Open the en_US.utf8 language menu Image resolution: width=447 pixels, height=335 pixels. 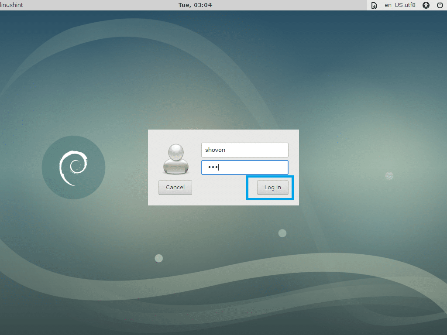[x=400, y=5]
